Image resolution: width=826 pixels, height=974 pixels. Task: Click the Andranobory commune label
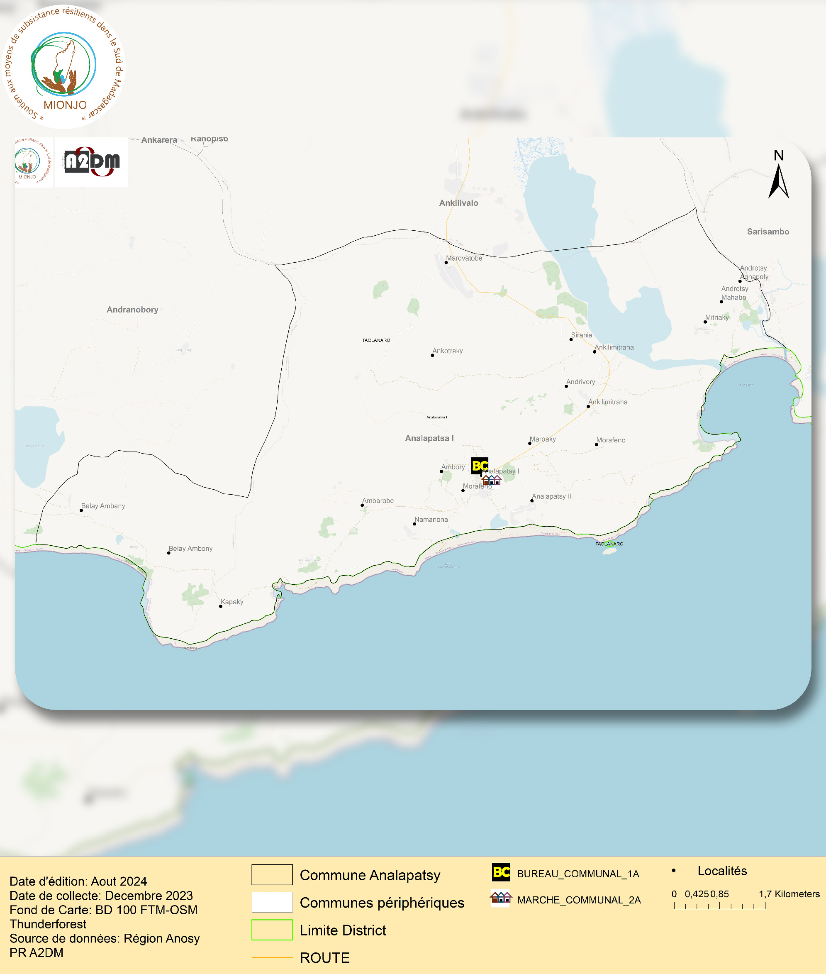click(132, 310)
